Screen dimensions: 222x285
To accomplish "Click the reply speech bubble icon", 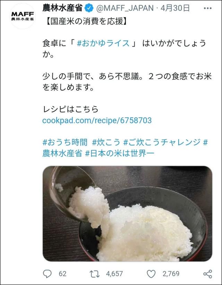I will [47, 274].
